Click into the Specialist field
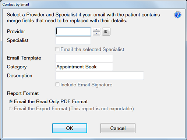This screenshot has height=140, width=187. click(x=73, y=40)
